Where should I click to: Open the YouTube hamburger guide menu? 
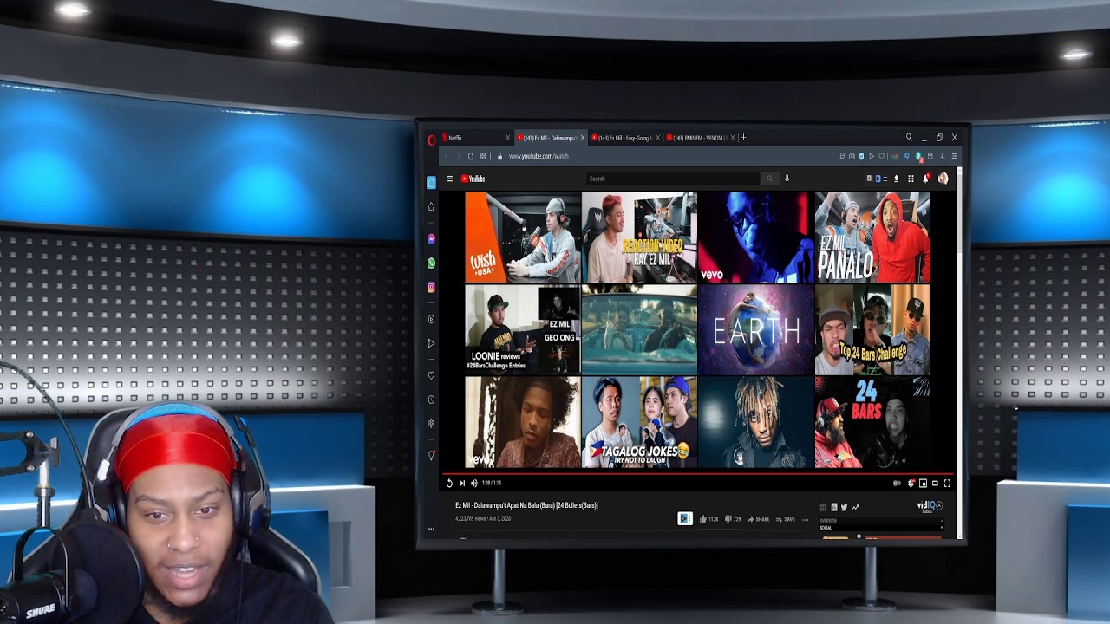coord(449,179)
